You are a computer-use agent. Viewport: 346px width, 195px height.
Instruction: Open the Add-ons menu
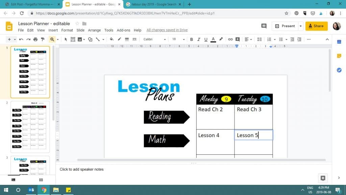pyautogui.click(x=124, y=30)
